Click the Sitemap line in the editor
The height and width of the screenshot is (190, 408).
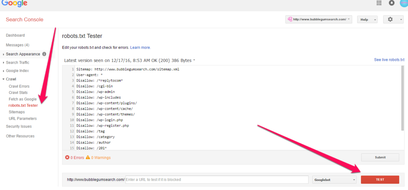[x=128, y=70]
